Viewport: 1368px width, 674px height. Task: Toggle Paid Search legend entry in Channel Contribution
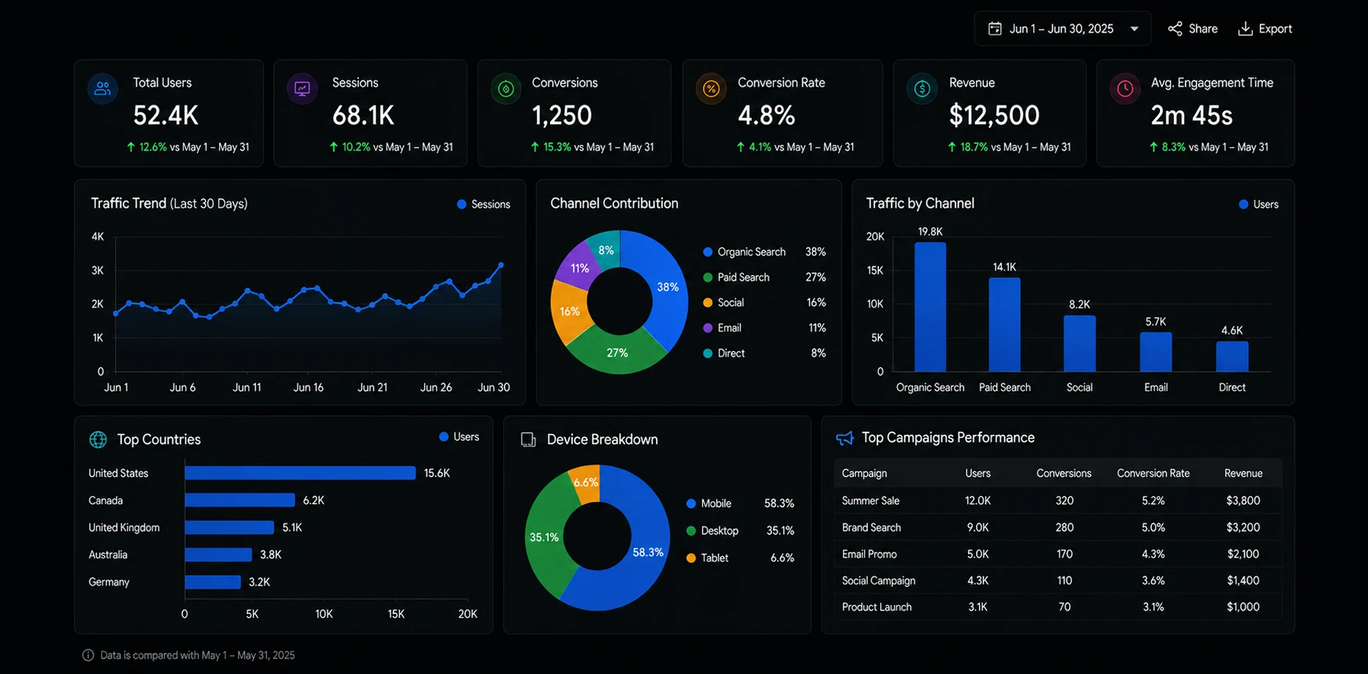coord(764,277)
